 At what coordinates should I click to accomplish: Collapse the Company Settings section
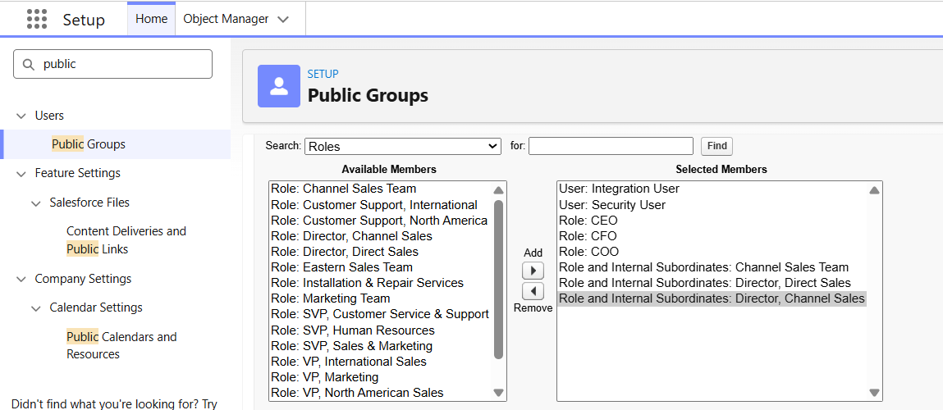click(x=21, y=280)
